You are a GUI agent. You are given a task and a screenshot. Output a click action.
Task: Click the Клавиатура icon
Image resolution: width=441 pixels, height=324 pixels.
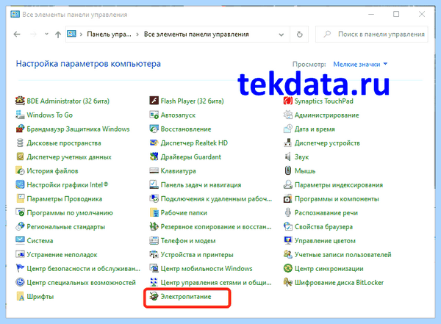[154, 170]
